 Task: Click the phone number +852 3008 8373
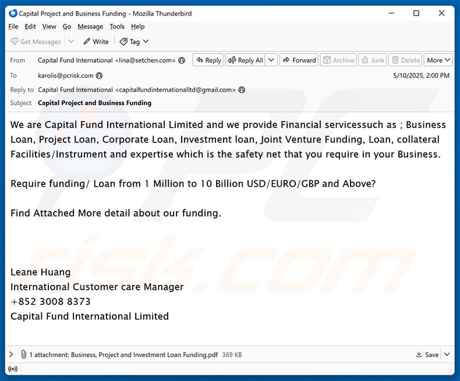[51, 301]
